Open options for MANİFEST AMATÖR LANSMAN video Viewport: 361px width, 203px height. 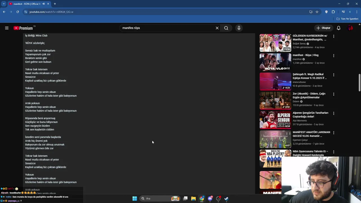click(x=334, y=133)
